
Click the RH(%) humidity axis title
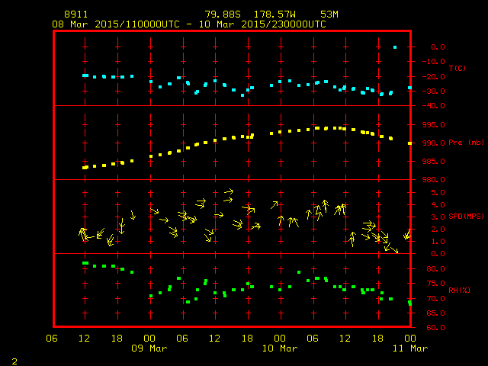click(459, 291)
